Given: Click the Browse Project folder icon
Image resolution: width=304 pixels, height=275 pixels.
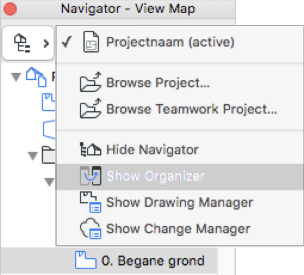Looking at the screenshot, I should pyautogui.click(x=91, y=82).
